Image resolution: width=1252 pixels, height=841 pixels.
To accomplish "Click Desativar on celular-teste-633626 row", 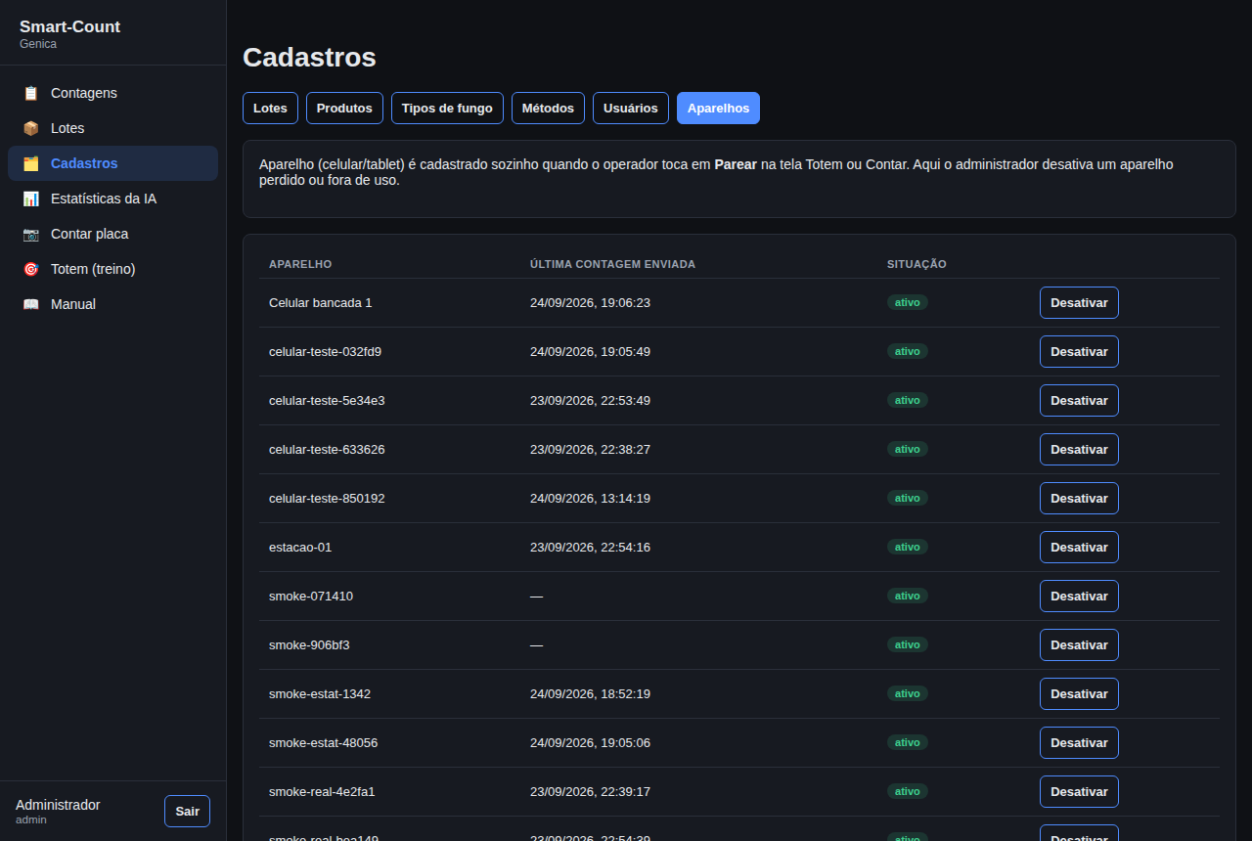I will (1079, 450).
